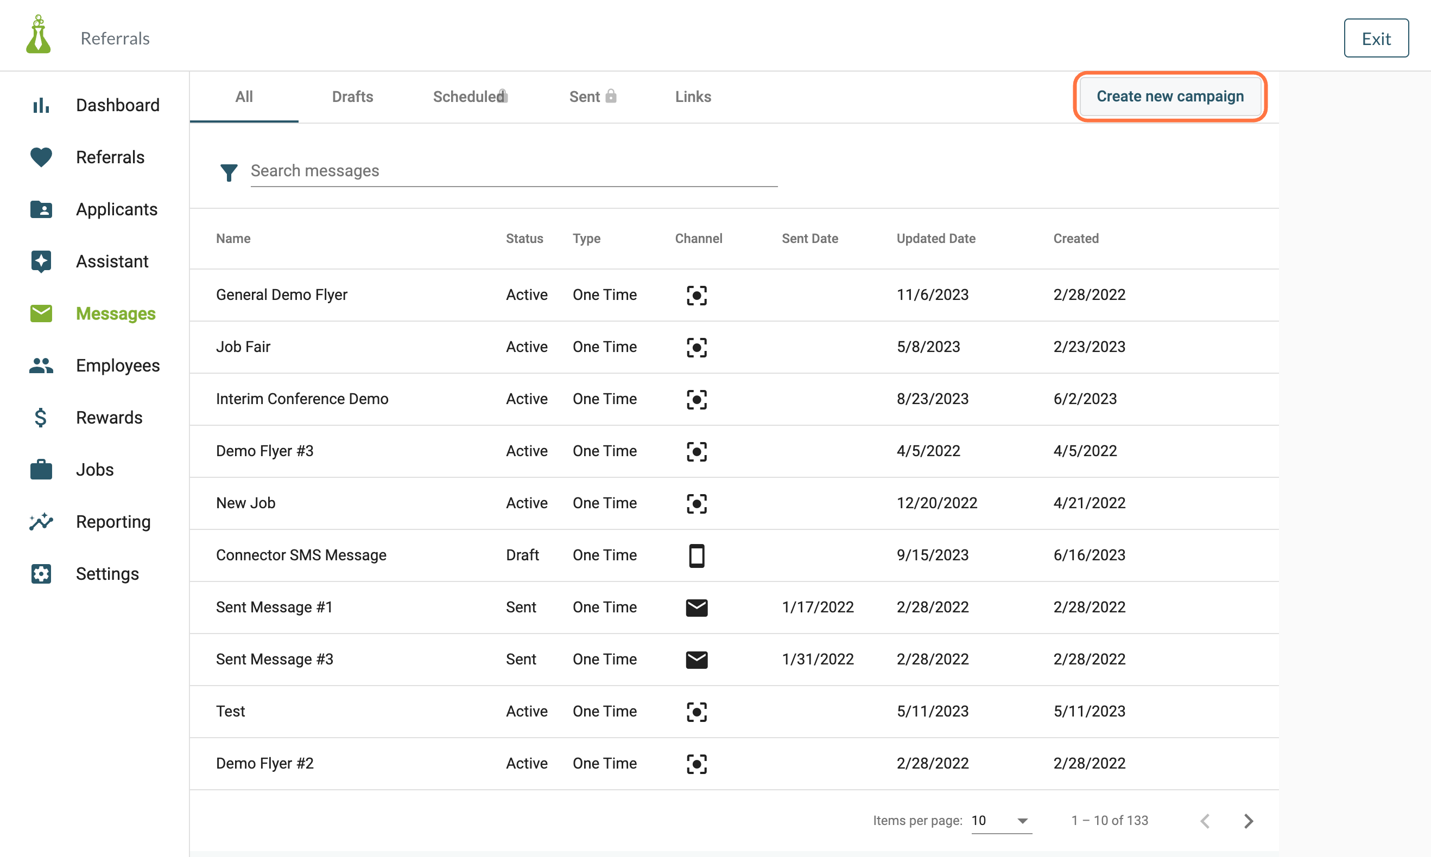Click the channel icon for Demo Flyer #3
This screenshot has height=857, width=1431.
point(697,451)
